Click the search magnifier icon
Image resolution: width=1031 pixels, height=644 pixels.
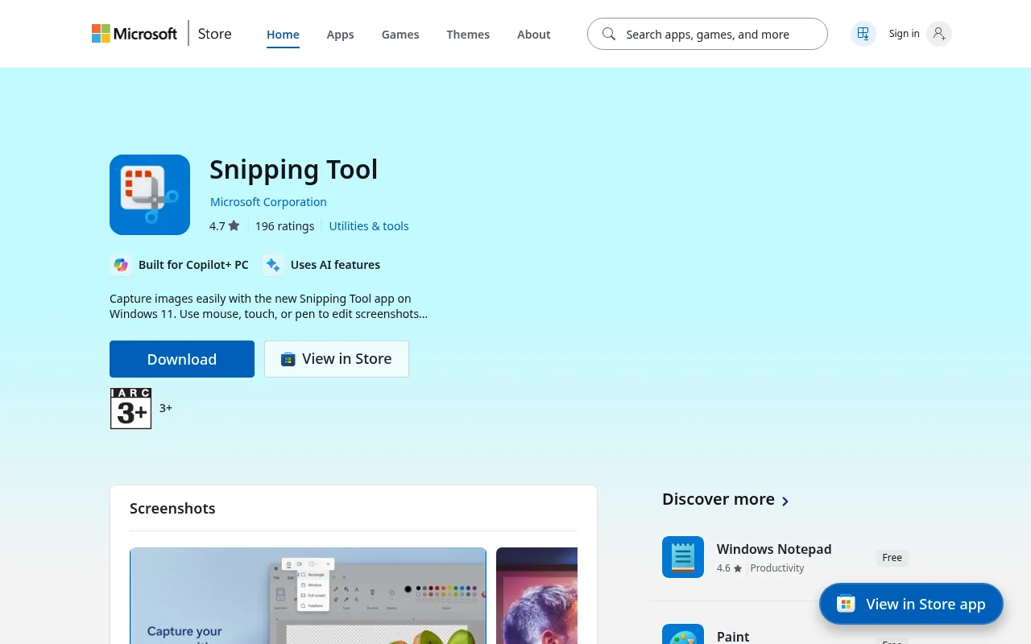click(609, 34)
